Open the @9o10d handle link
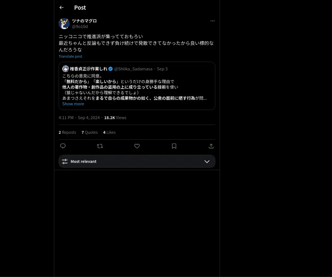The image size is (332, 277). (x=80, y=27)
